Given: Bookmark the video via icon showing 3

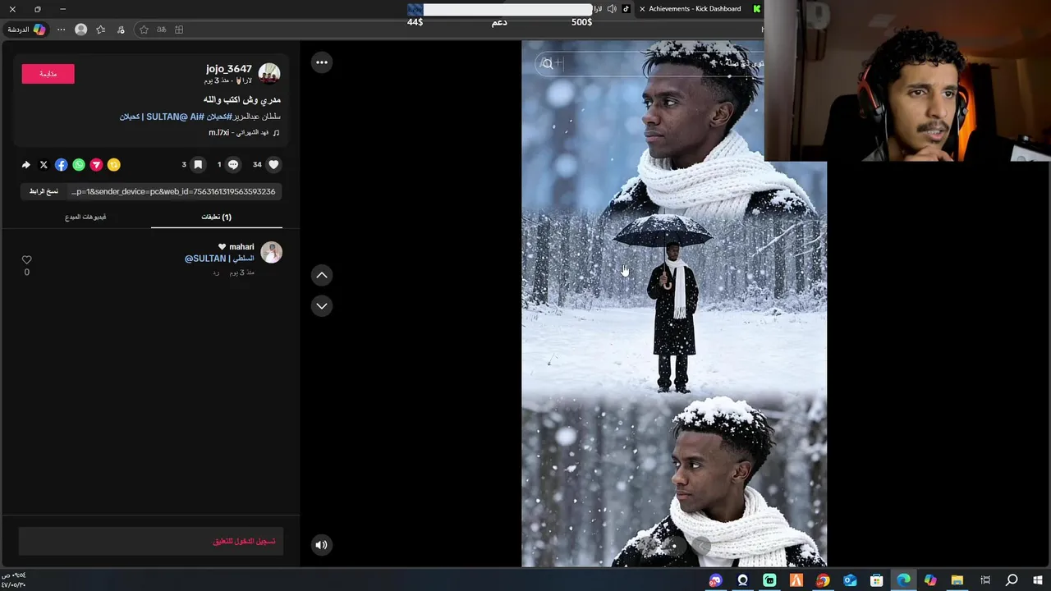Looking at the screenshot, I should (x=198, y=165).
